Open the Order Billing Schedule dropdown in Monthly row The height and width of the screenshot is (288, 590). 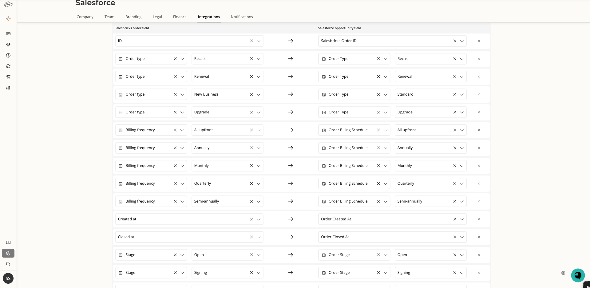(386, 166)
